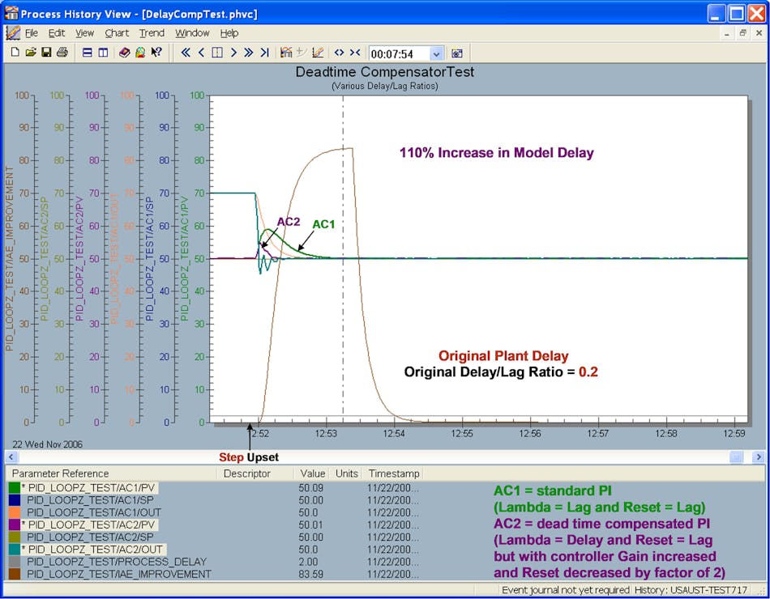Image resolution: width=770 pixels, height=599 pixels.
Task: Open a file using the folder icon
Action: point(31,53)
